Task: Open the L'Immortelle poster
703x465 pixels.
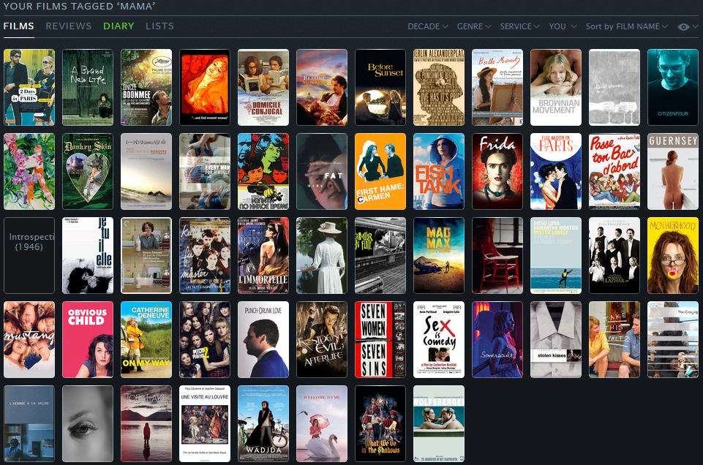Action: click(x=263, y=255)
